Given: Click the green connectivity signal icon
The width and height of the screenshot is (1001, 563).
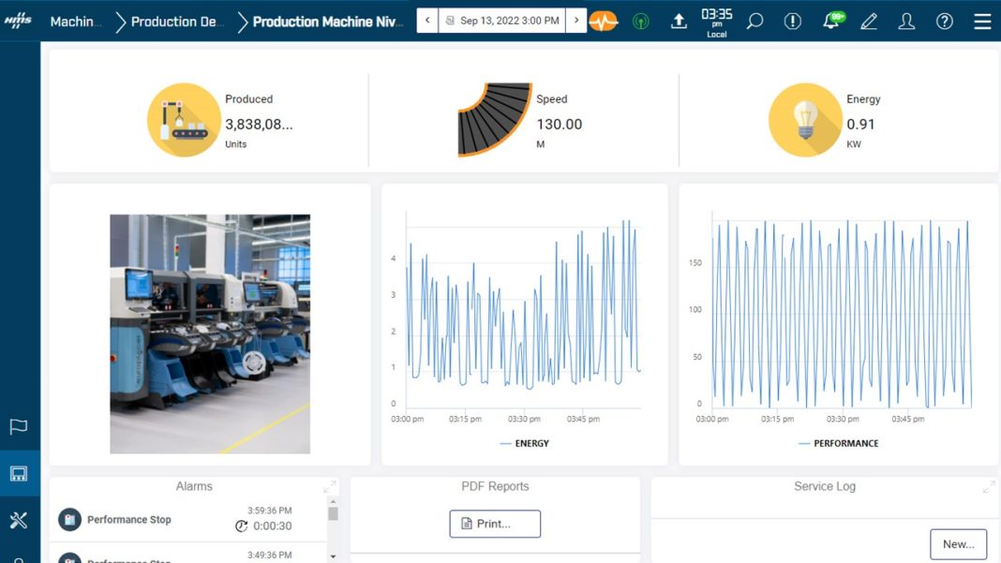Looking at the screenshot, I should [640, 21].
